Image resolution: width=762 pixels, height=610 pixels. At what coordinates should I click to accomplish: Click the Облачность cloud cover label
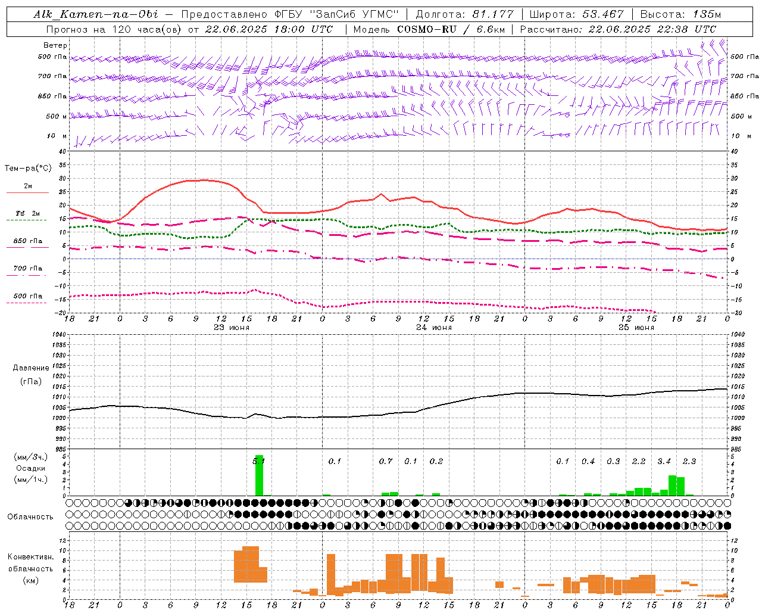point(30,517)
